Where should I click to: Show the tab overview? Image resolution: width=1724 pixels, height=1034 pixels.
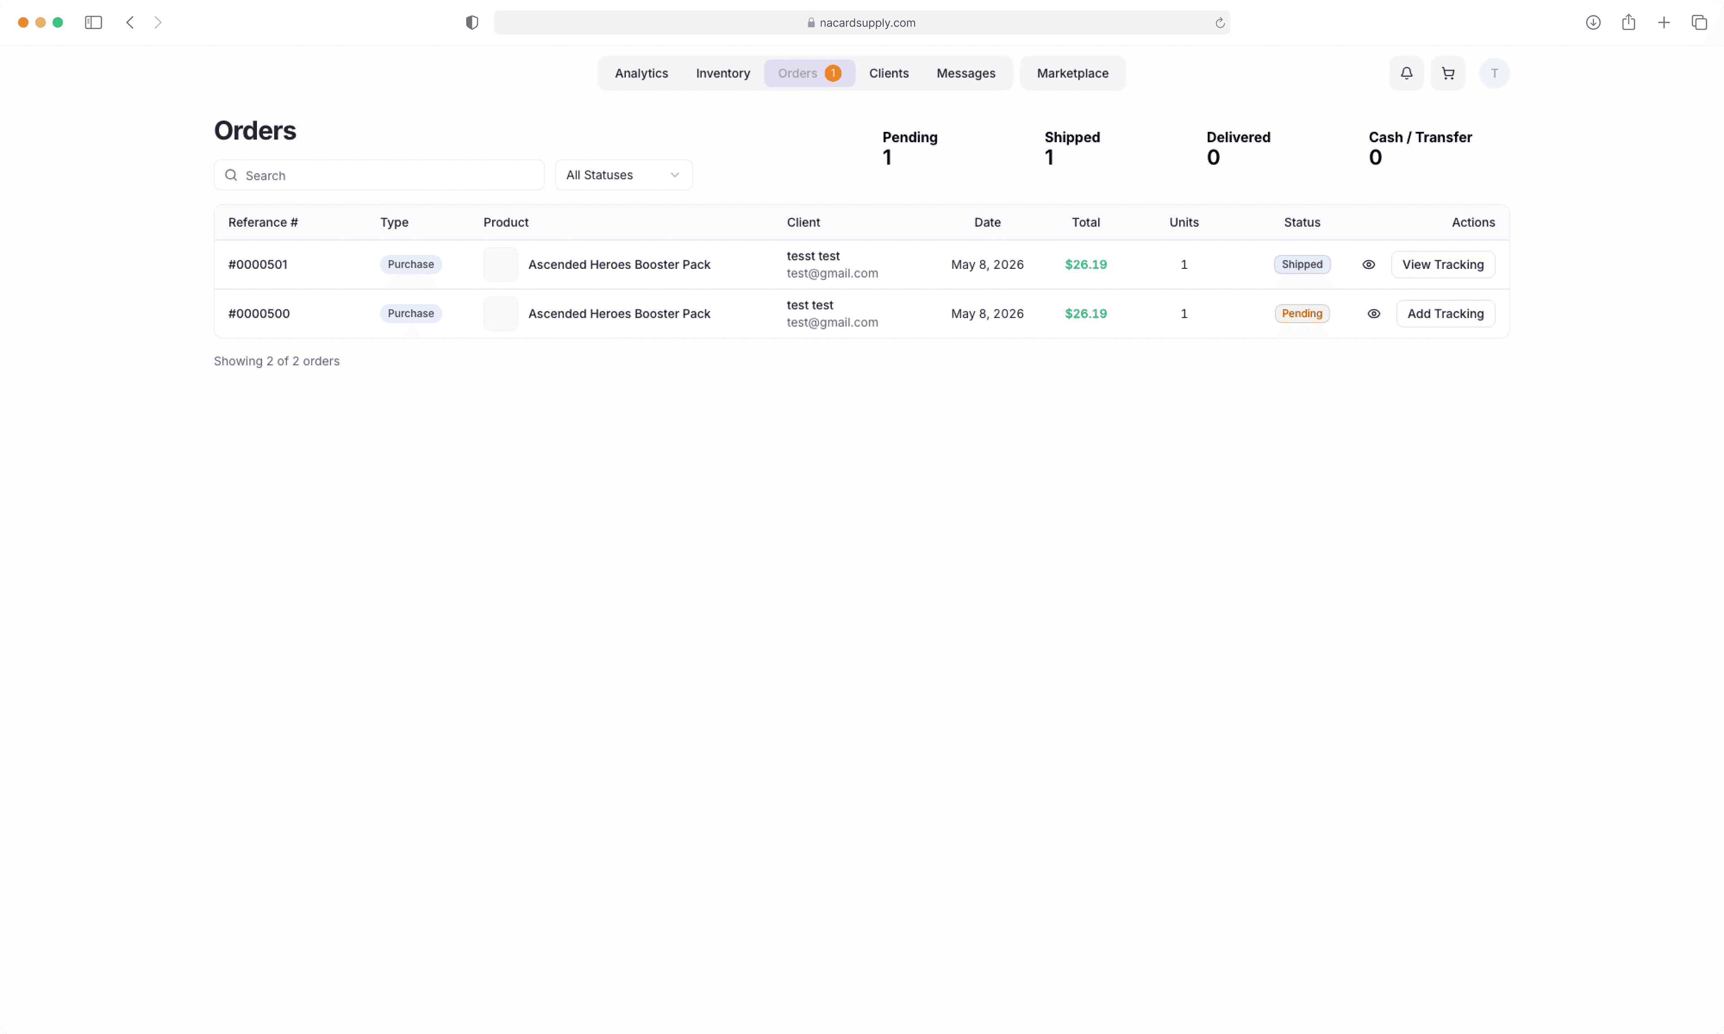coord(1699,22)
